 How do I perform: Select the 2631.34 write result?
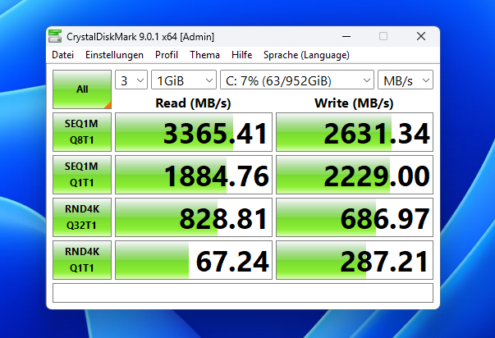355,132
